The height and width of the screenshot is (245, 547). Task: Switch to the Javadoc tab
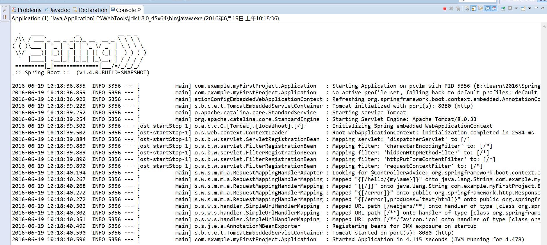pyautogui.click(x=57, y=10)
